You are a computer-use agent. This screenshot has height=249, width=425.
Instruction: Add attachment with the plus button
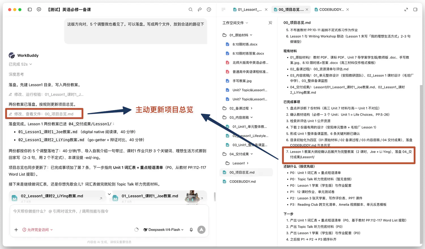[16, 230]
